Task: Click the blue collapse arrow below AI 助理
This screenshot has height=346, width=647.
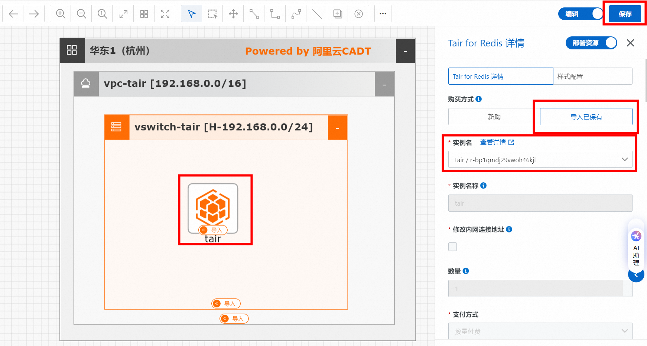Action: tap(636, 275)
